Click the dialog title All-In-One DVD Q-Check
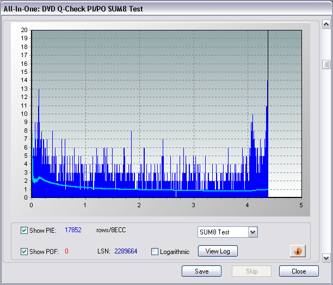 tap(73, 9)
